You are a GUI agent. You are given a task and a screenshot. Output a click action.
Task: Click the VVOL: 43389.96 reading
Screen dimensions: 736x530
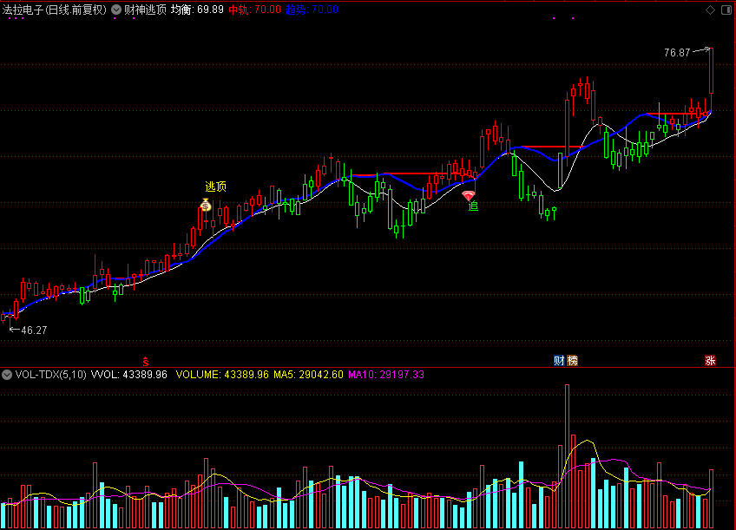(129, 374)
